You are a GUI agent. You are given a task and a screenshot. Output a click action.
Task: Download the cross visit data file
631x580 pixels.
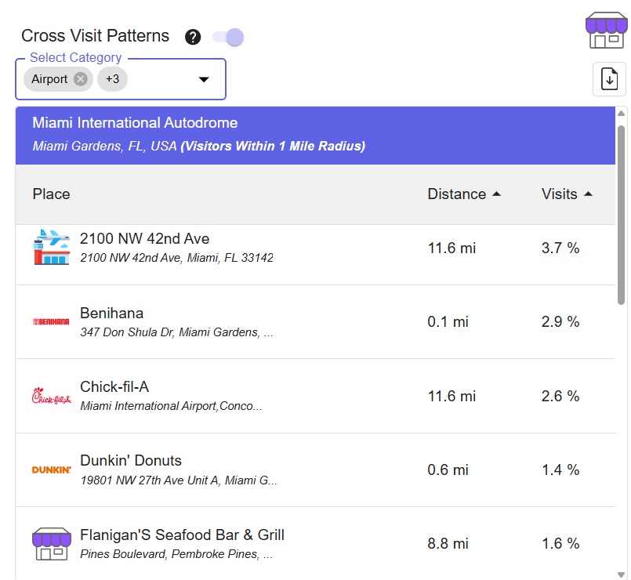pos(609,79)
